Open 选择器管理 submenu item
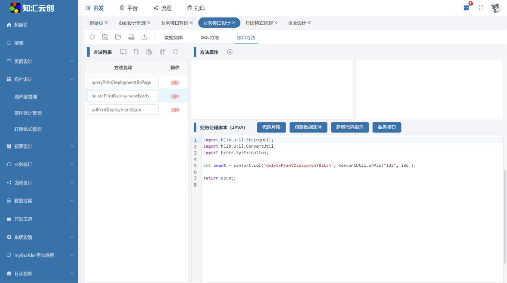The image size is (507, 283). tap(26, 96)
